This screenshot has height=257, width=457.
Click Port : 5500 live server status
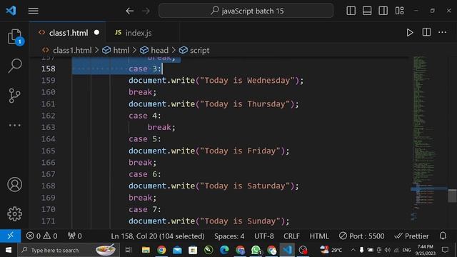[x=362, y=236]
